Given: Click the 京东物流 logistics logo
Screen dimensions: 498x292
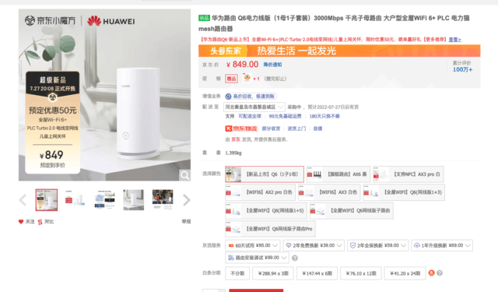Looking at the screenshot, I should (x=241, y=128).
